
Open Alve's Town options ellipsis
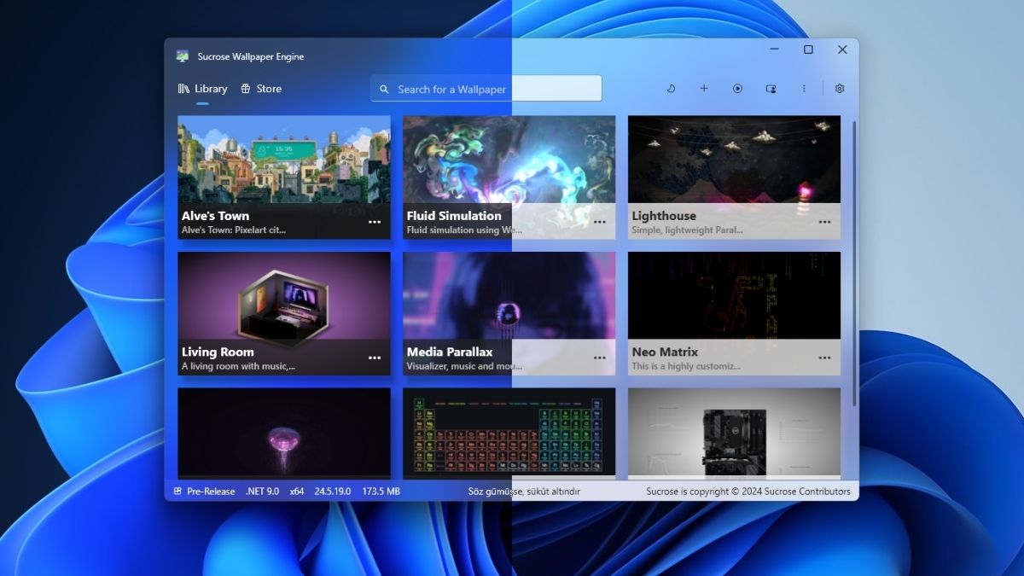coord(375,222)
